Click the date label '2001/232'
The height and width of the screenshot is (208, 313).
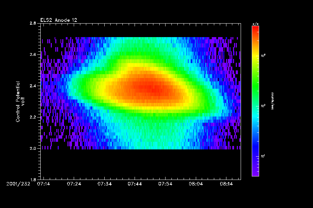coord(18,184)
